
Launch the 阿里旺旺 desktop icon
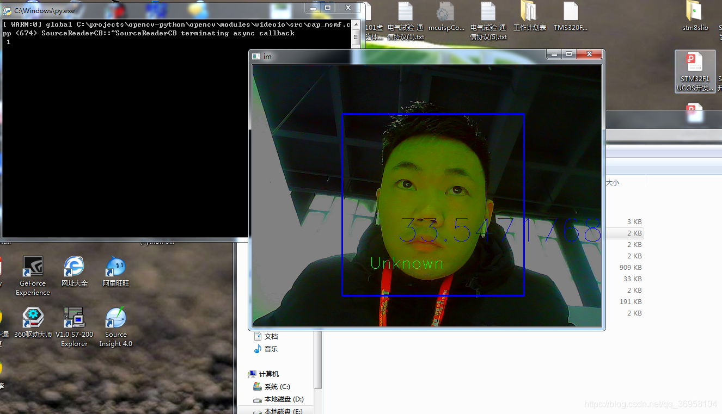115,272
